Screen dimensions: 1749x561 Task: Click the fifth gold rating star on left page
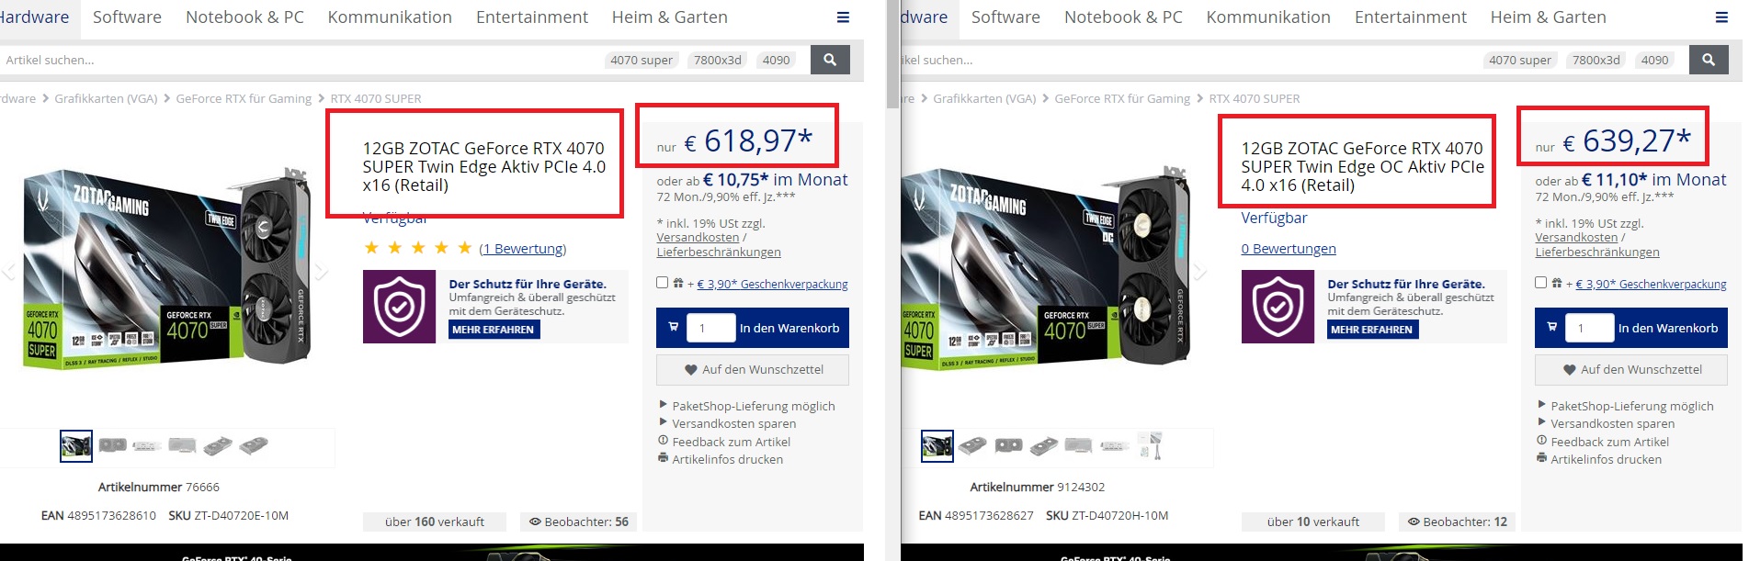465,248
